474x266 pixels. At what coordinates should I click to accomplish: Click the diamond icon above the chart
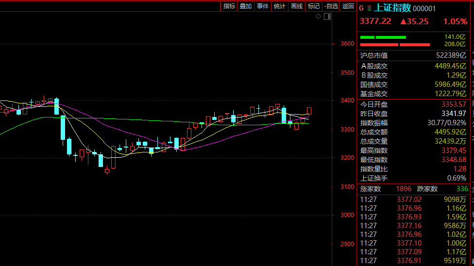[318, 17]
